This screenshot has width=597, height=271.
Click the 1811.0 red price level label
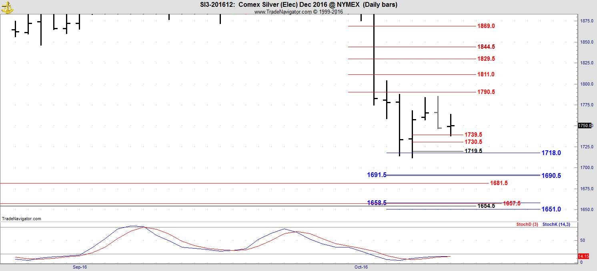pyautogui.click(x=486, y=74)
